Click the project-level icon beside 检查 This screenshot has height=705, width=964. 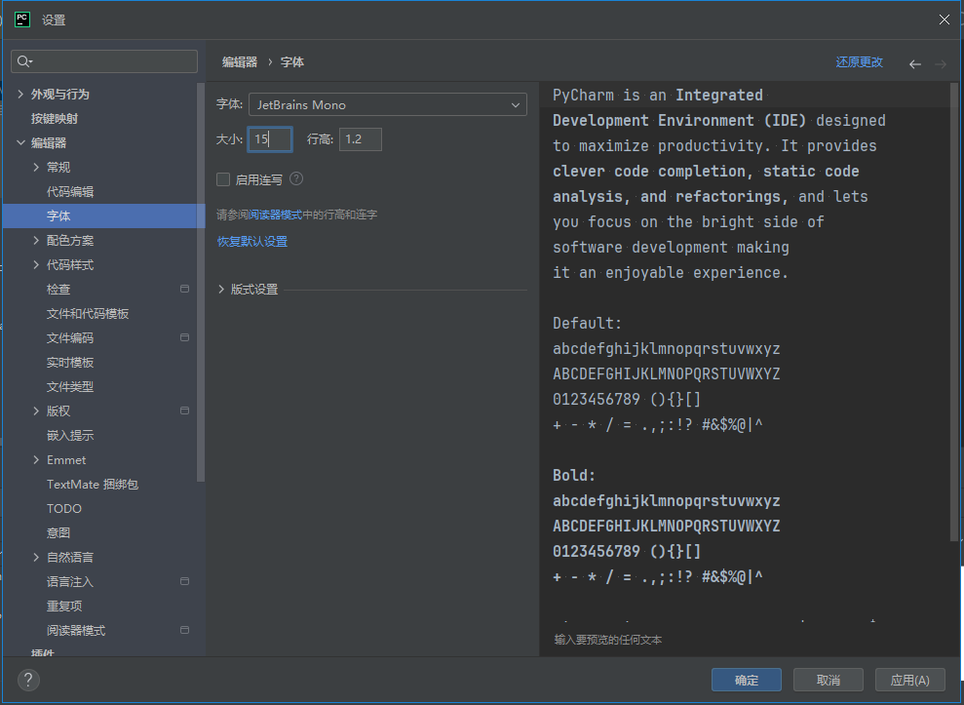point(184,290)
